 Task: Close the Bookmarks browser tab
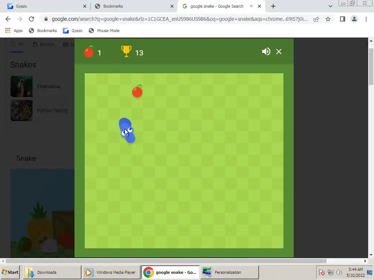[x=172, y=7]
